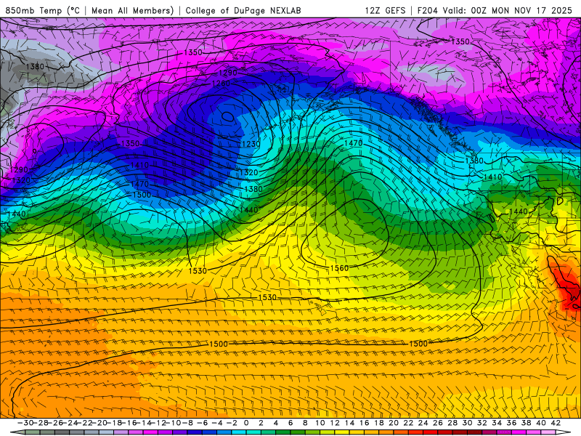The image size is (581, 436).
Task: Click the 30 value on the colorbar
Action: 467,423
